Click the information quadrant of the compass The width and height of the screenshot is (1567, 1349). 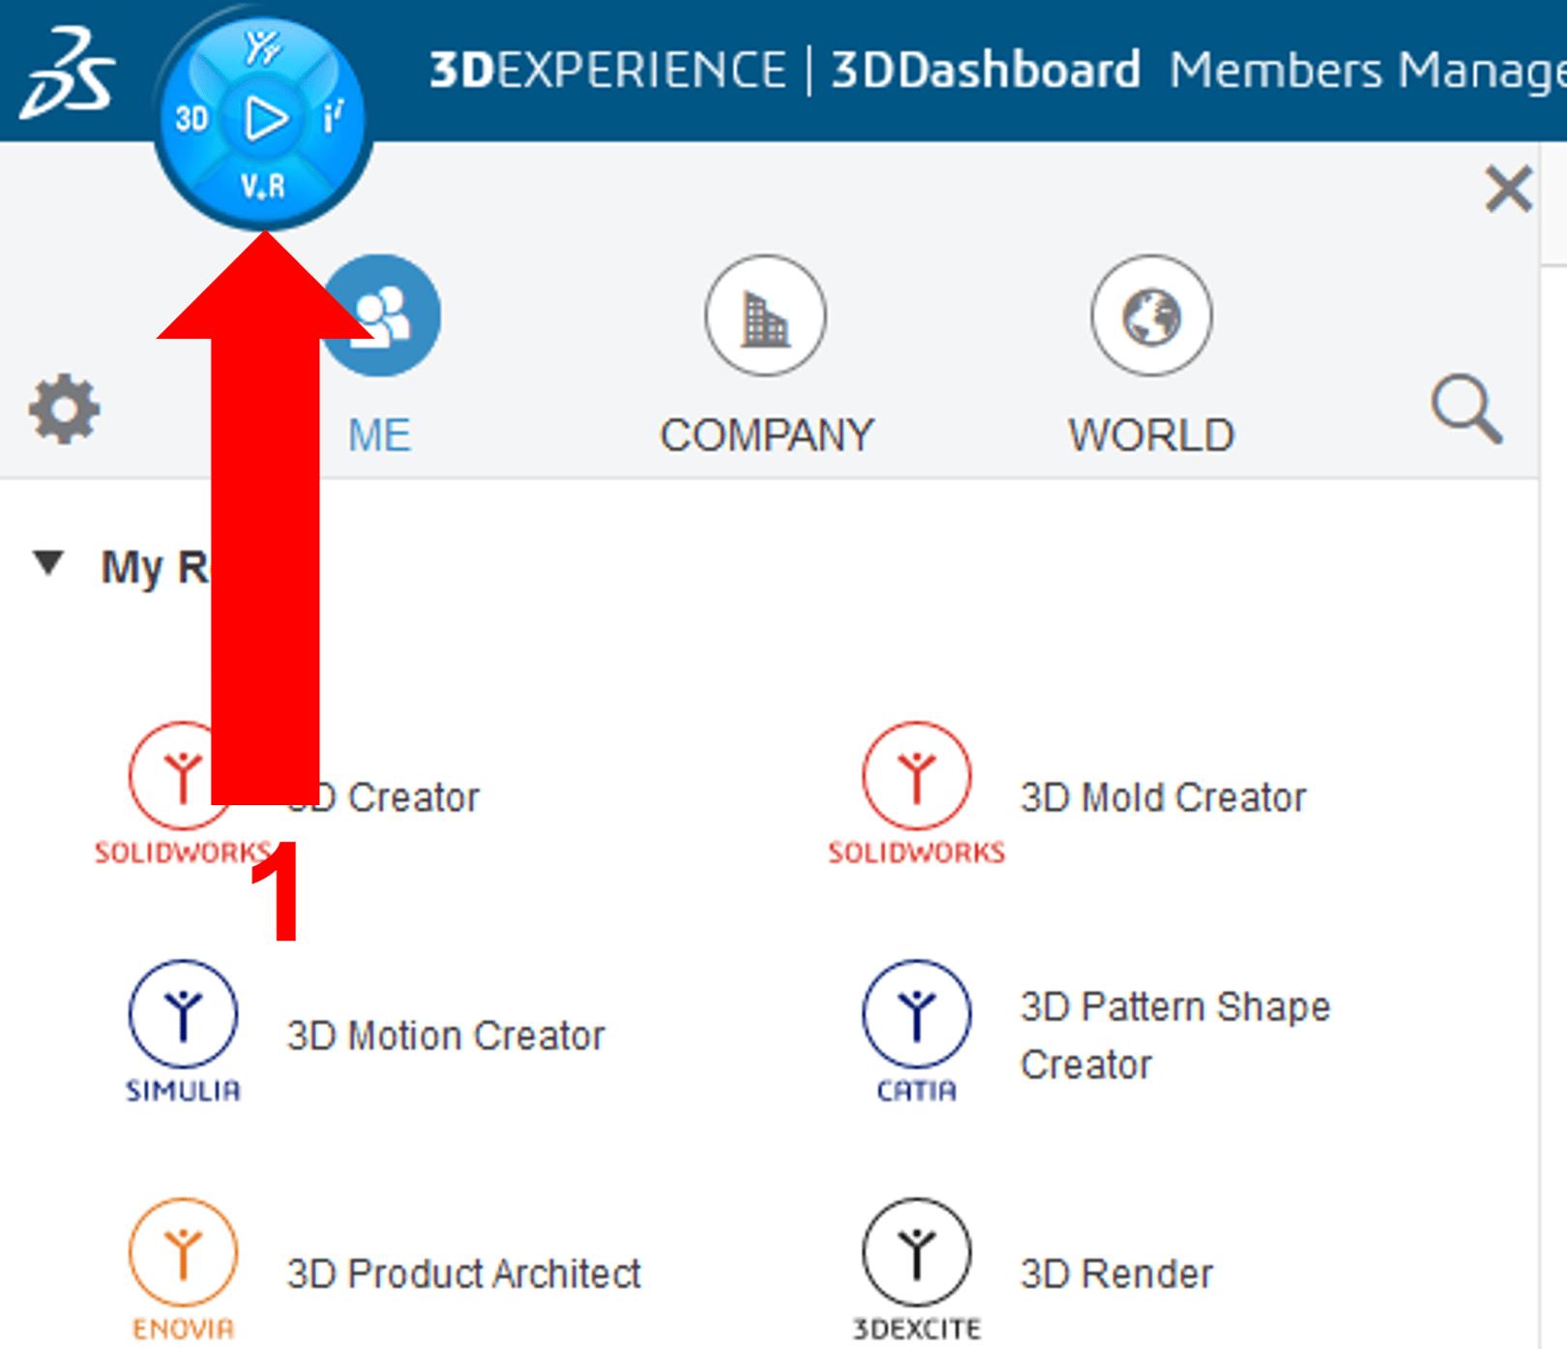pyautogui.click(x=336, y=118)
